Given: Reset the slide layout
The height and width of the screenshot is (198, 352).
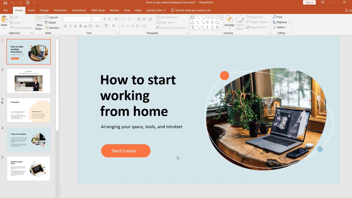Looking at the screenshot, I should pyautogui.click(x=50, y=22).
